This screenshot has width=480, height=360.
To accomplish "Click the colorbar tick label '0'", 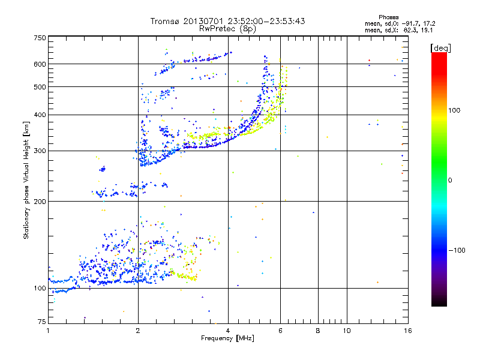I will click(450, 181).
